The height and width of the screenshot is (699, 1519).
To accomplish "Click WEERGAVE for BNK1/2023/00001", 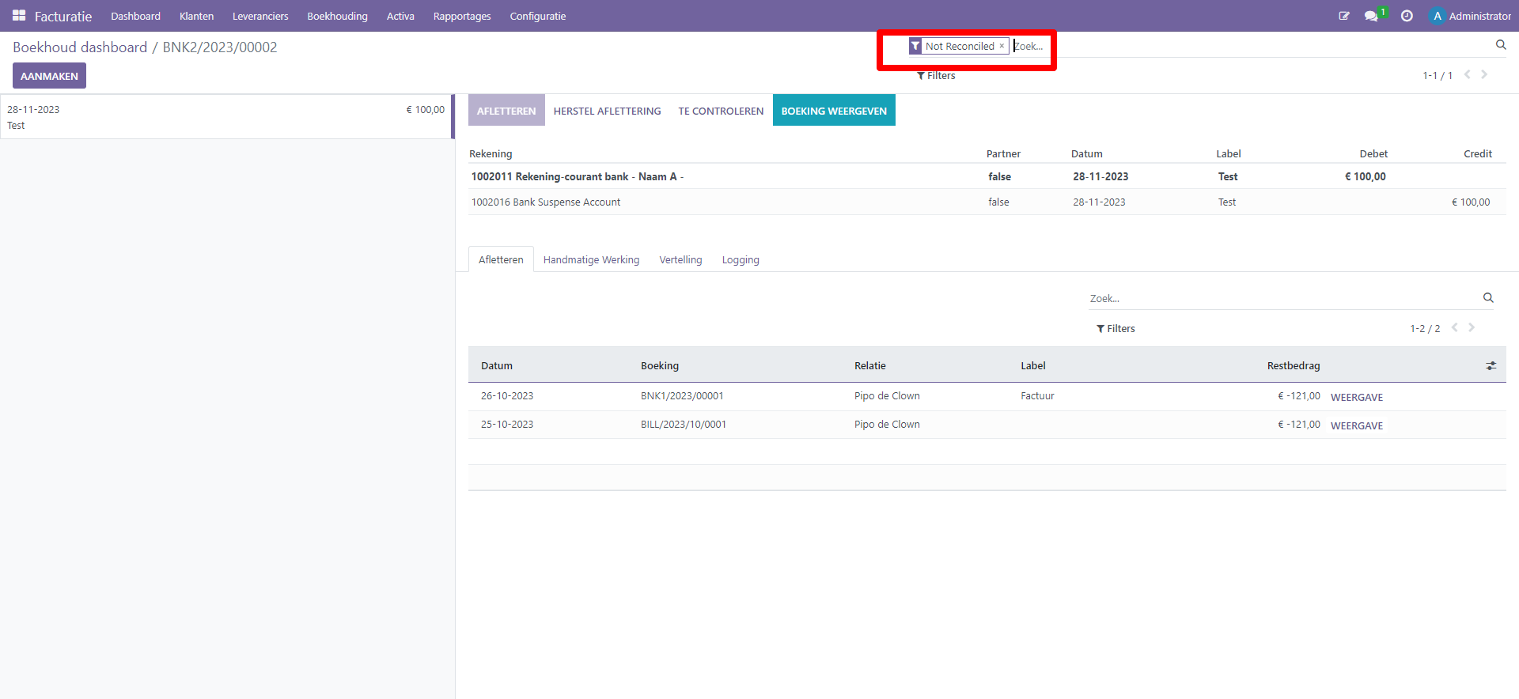I will coord(1356,397).
